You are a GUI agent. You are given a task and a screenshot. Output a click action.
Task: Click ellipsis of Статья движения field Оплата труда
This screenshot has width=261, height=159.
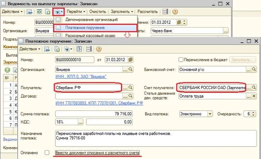(x=249, y=96)
